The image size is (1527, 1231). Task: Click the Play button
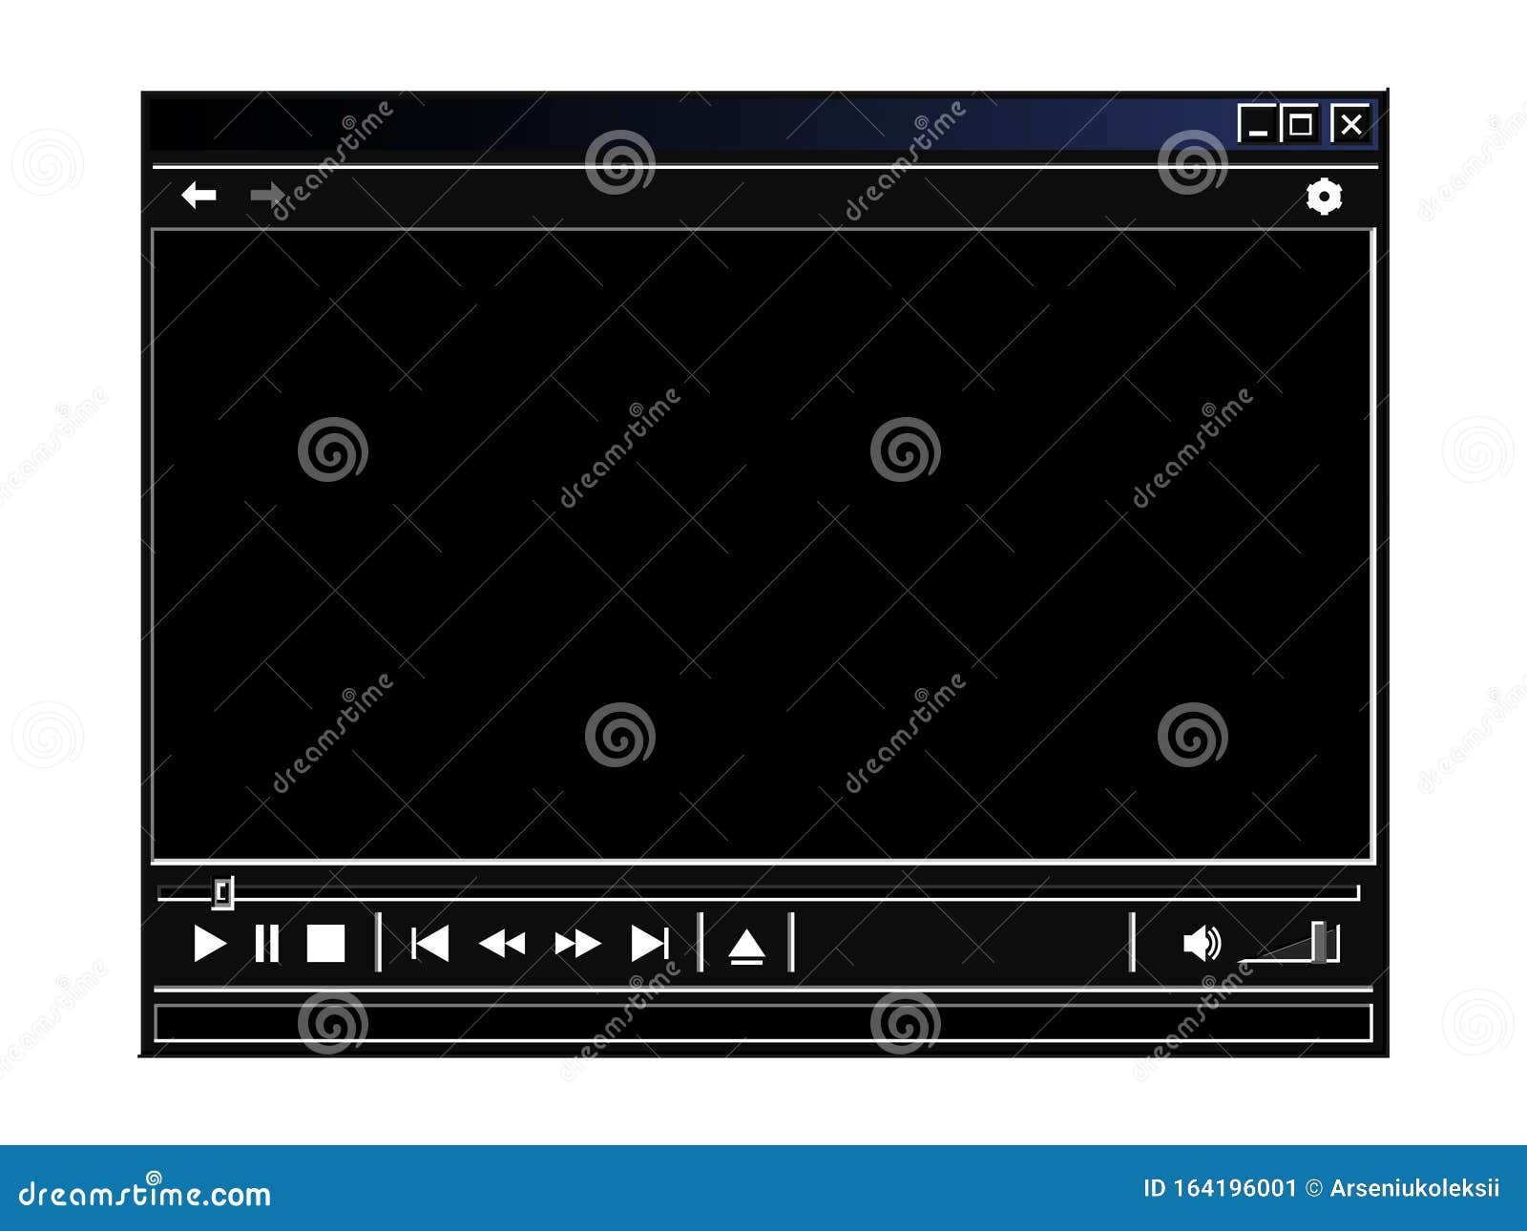209,944
